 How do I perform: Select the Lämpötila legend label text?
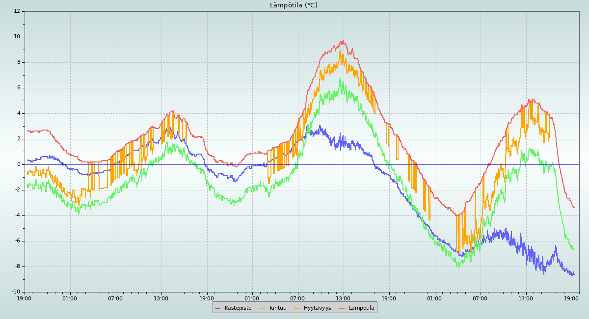pyautogui.click(x=361, y=308)
